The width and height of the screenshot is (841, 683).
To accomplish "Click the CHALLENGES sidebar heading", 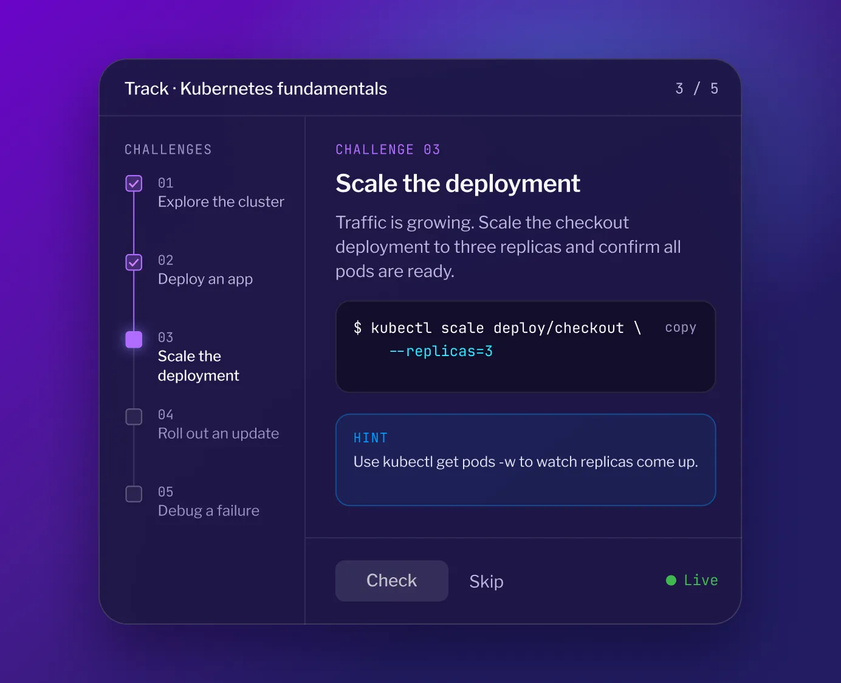I will click(168, 149).
